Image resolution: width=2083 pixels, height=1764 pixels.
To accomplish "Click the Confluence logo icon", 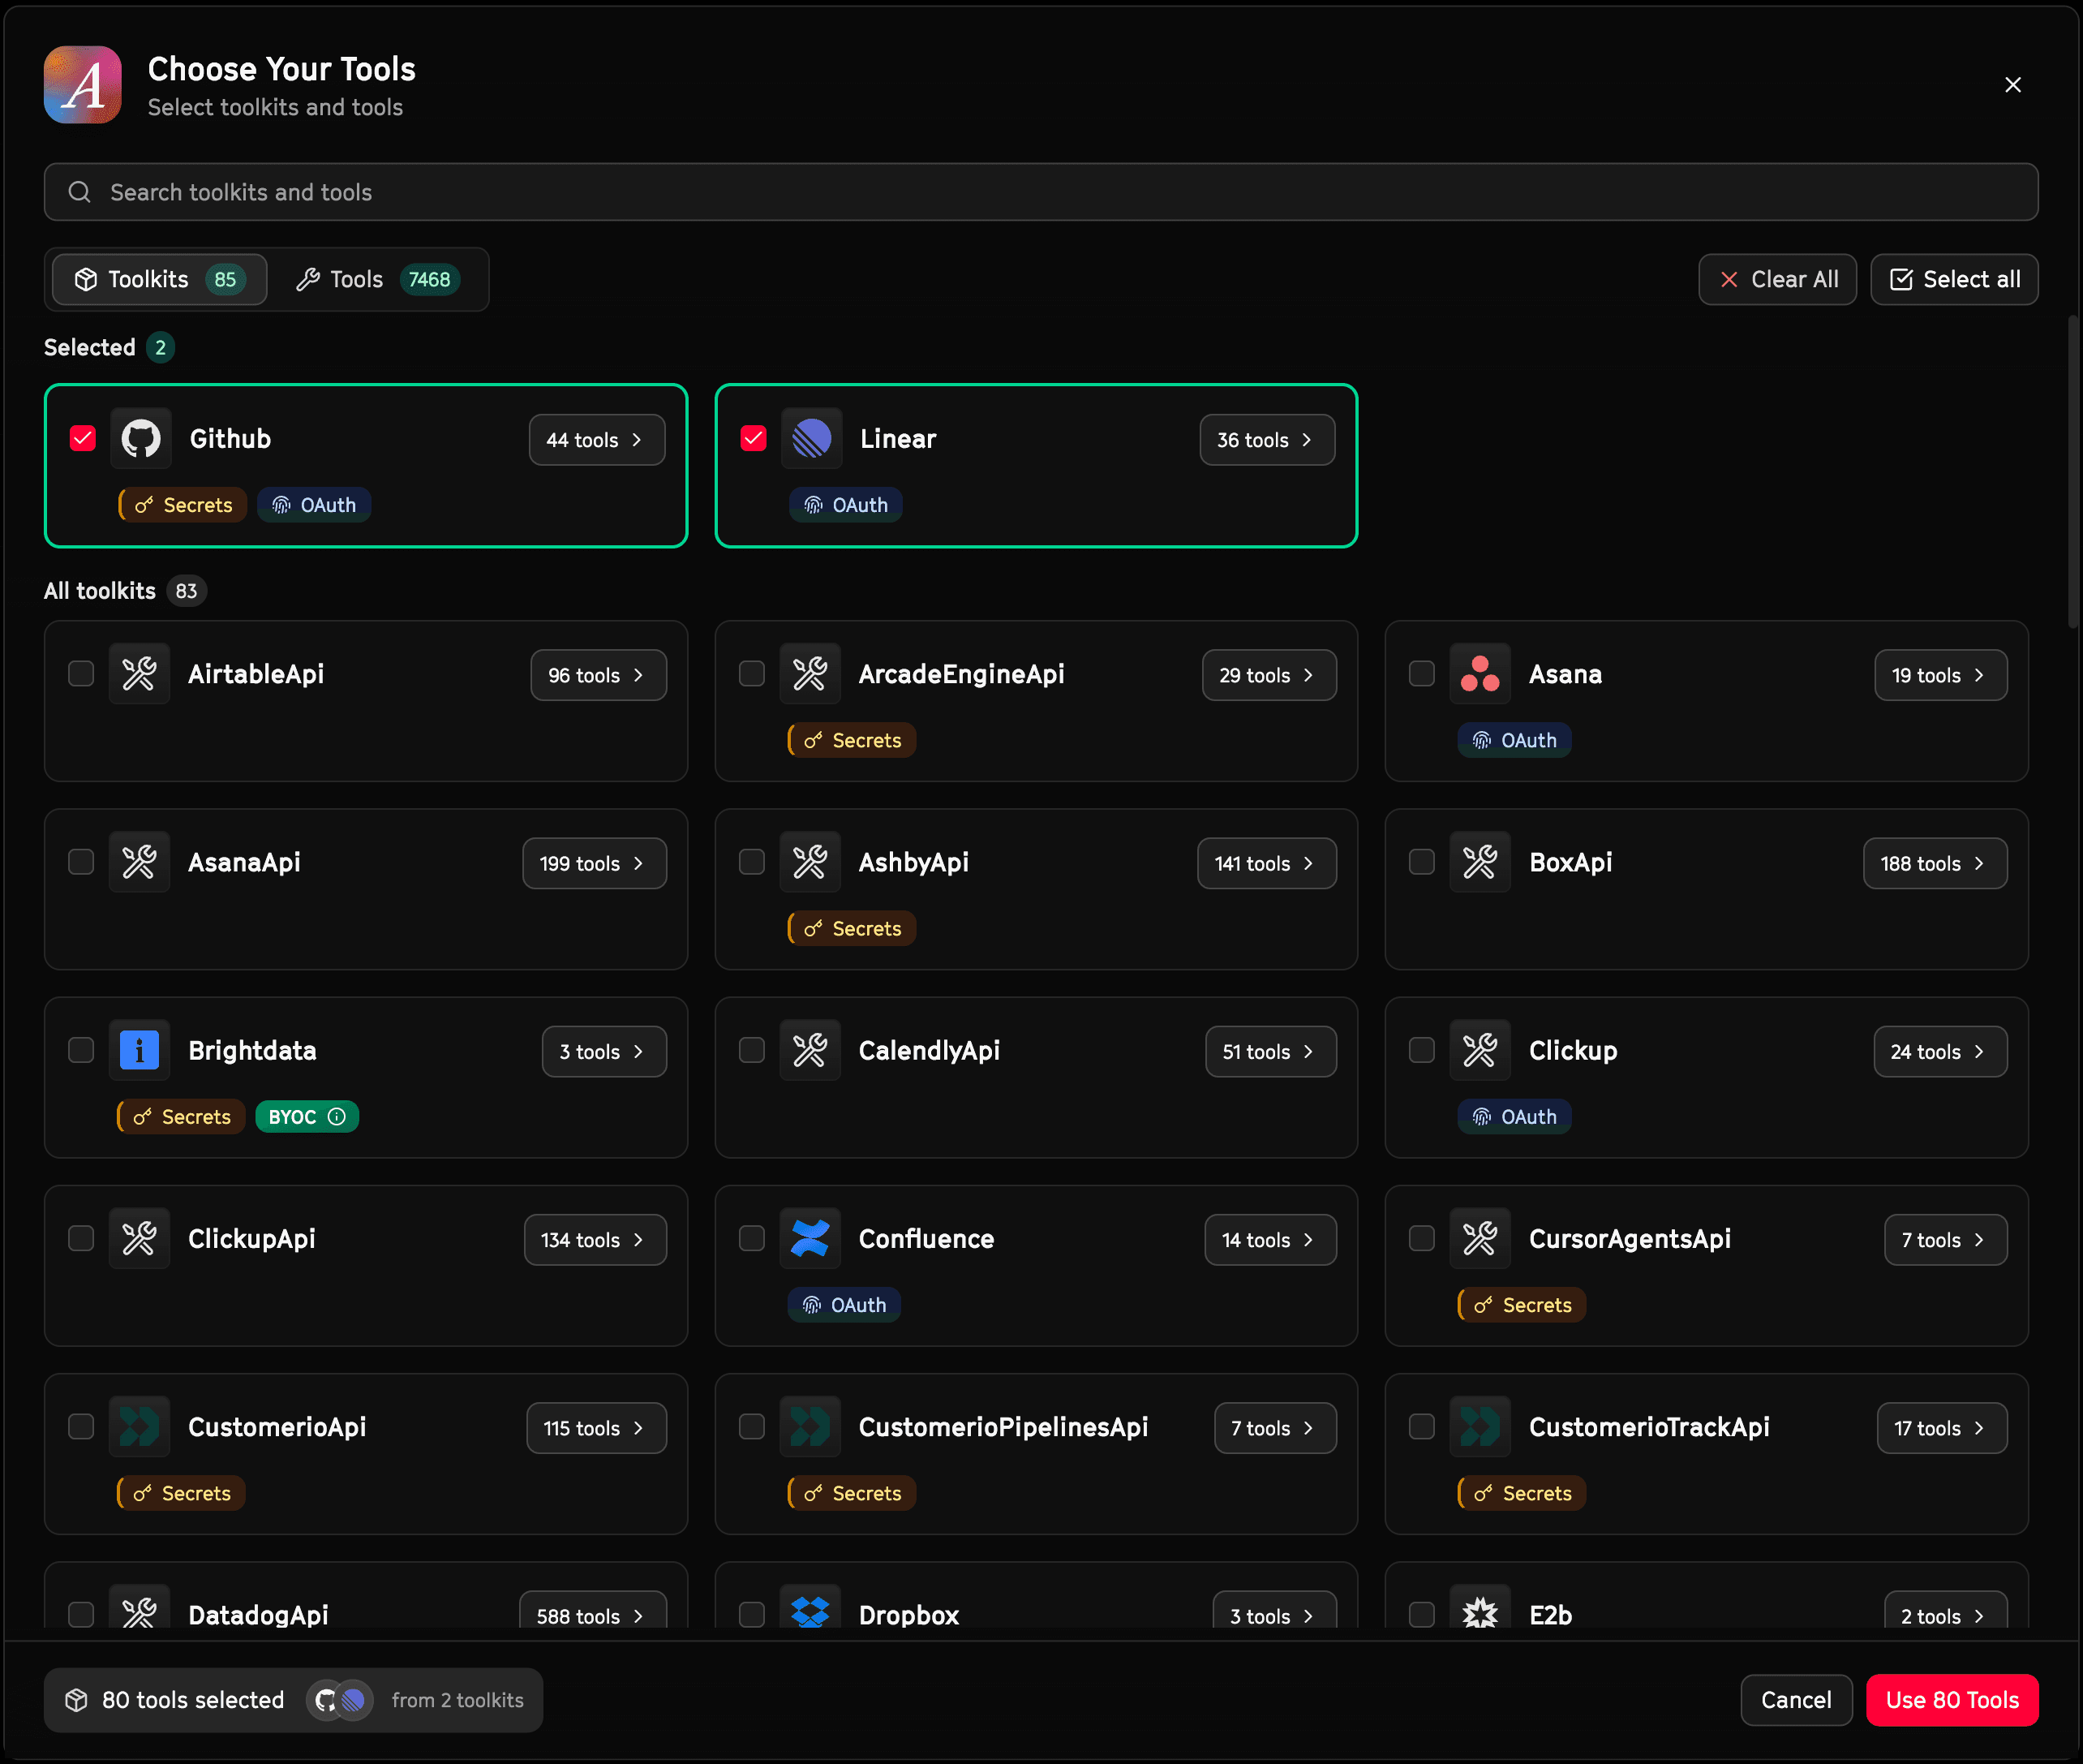I will click(x=810, y=1239).
